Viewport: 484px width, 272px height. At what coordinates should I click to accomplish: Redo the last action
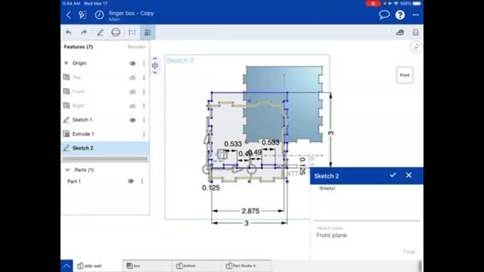click(84, 32)
